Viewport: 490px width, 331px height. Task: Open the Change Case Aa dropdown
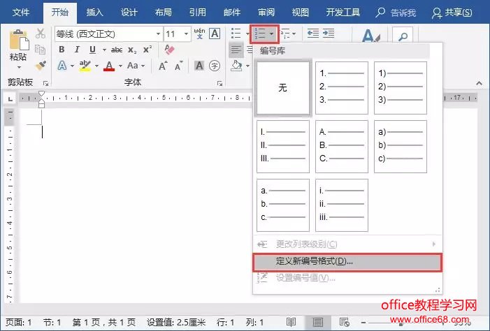(136, 66)
